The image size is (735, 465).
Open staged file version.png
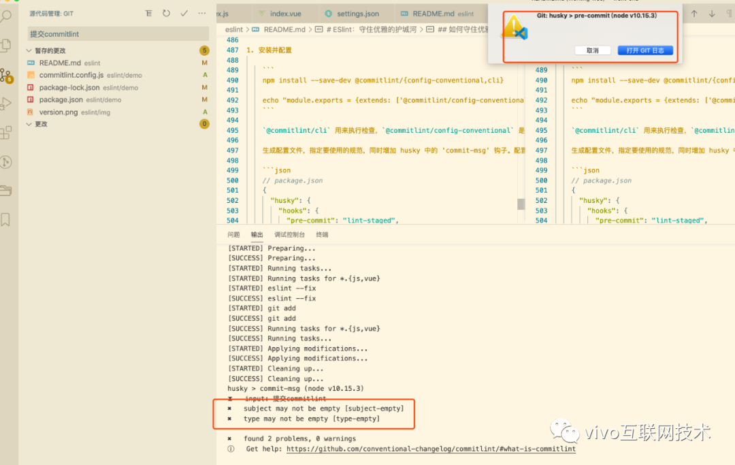[117, 112]
